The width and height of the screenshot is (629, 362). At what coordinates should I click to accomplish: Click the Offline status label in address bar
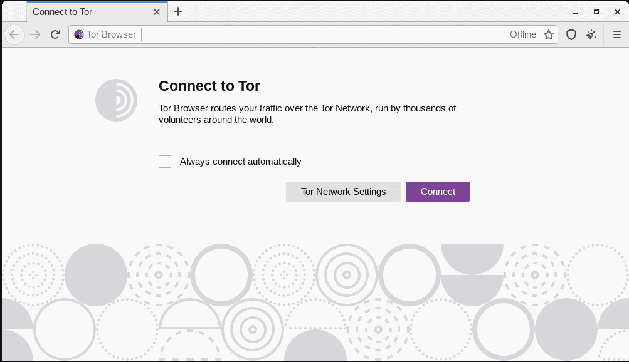pos(522,34)
